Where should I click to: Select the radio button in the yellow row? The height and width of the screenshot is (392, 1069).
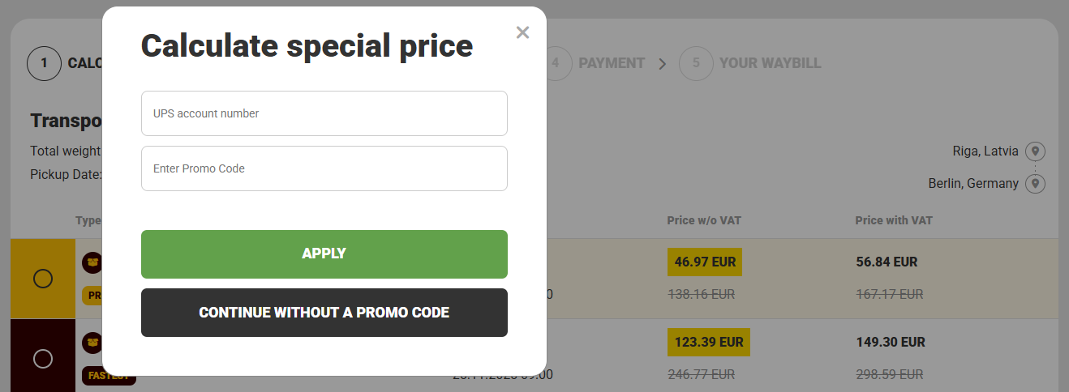(43, 279)
